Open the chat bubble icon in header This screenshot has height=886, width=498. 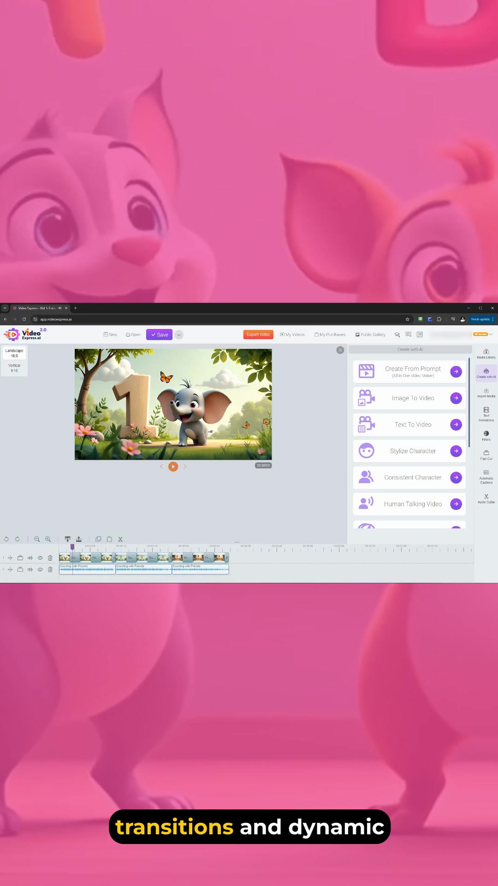[408, 335]
